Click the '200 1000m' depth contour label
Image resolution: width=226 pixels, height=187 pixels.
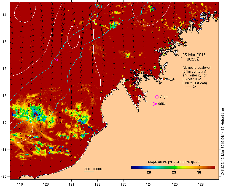[93, 169]
